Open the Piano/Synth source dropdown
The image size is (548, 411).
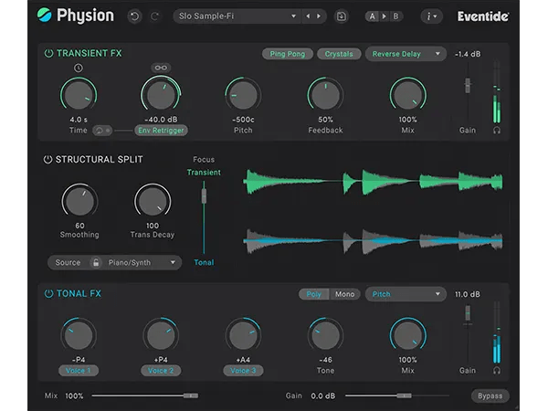click(x=142, y=262)
